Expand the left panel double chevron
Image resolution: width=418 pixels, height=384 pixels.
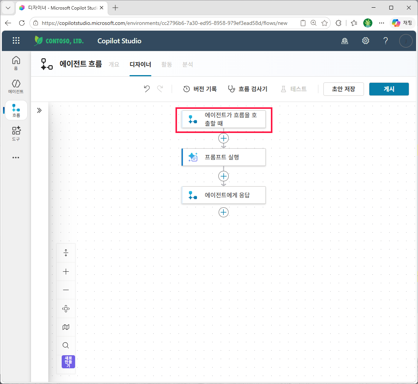coord(39,110)
